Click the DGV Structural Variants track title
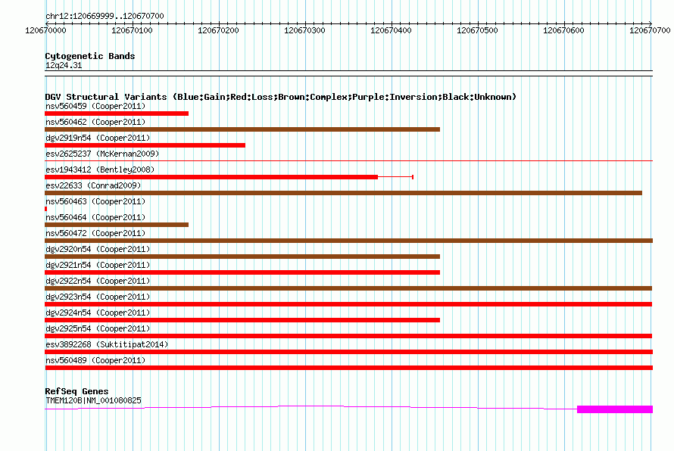The image size is (674, 451). (x=280, y=97)
